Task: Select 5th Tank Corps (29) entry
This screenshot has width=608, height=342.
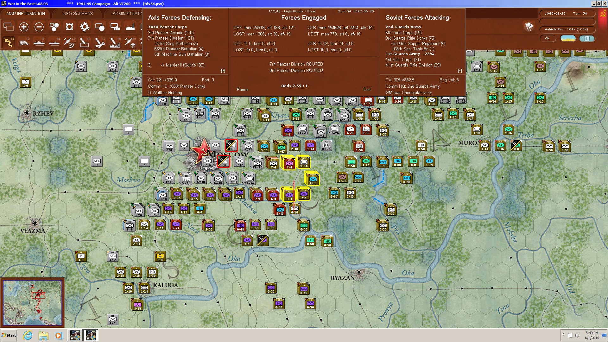Action: click(x=403, y=33)
